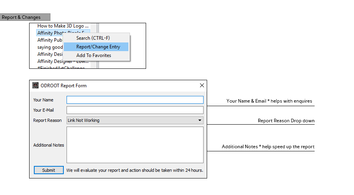Select the highlighted 'Affinity Photo' list entry

click(49, 33)
